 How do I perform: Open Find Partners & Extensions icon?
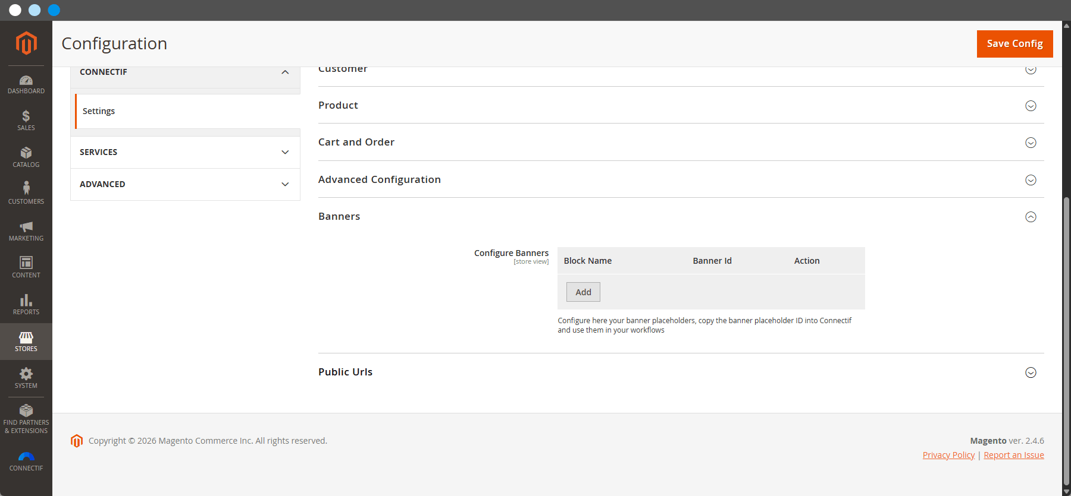pos(26,410)
